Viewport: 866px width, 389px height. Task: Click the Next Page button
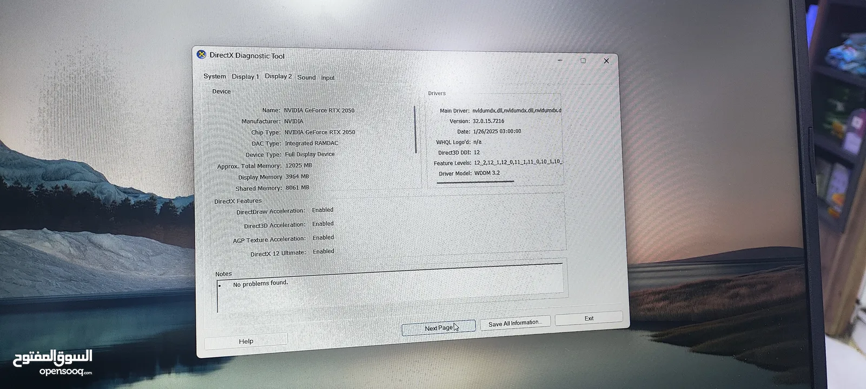[x=439, y=327]
